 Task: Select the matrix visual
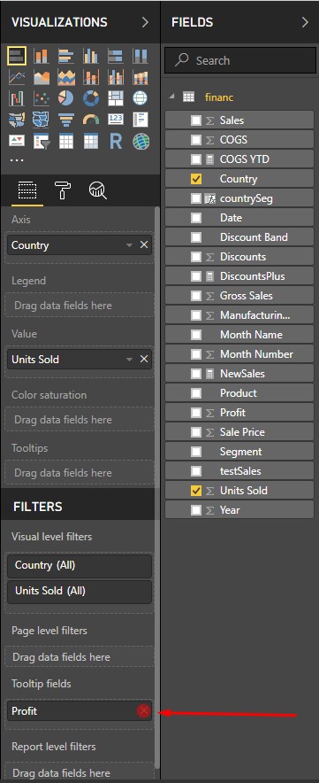point(91,142)
